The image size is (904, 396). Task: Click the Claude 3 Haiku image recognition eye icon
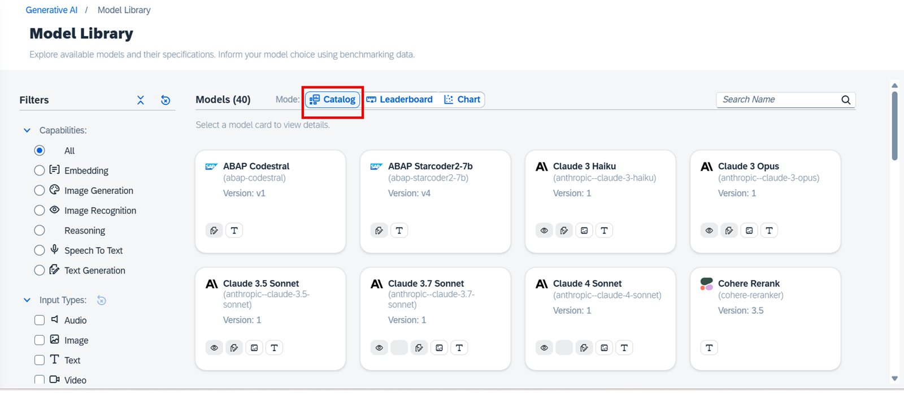pyautogui.click(x=544, y=230)
